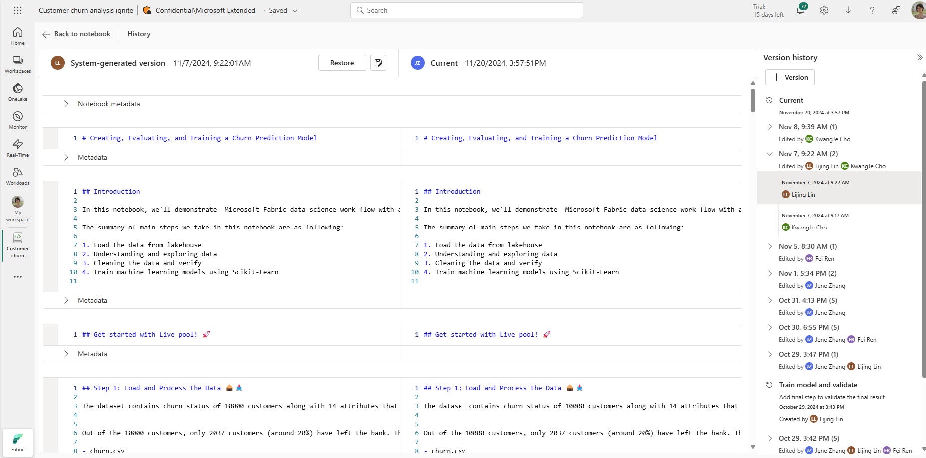Open the Fabric experience switcher
The width and height of the screenshot is (926, 458).
(18, 442)
